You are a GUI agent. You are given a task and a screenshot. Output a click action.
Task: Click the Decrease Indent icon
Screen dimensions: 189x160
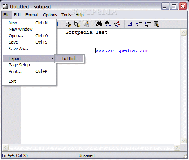point(148,24)
